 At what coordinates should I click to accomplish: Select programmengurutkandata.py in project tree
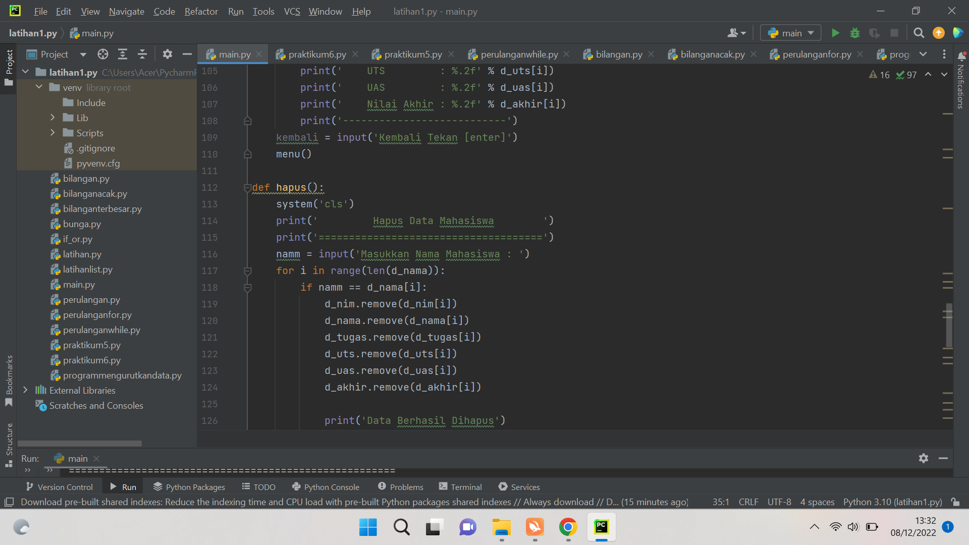pos(122,375)
